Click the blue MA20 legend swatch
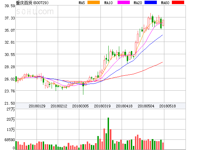Screen dimensions: 205x150 click(x=151, y=2)
